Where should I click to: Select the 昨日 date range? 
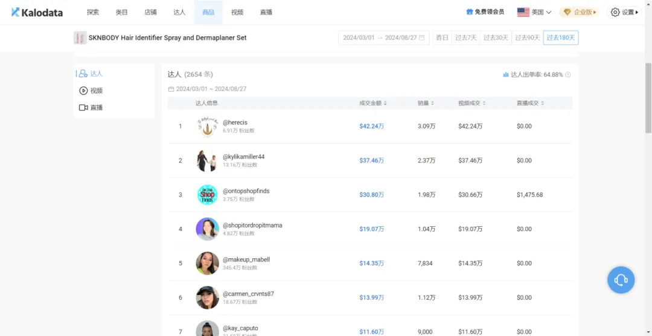click(442, 38)
